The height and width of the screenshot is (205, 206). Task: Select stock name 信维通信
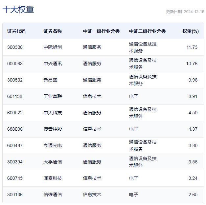coord(53,195)
